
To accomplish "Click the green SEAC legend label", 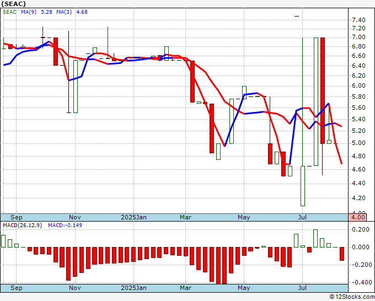I will (x=9, y=12).
